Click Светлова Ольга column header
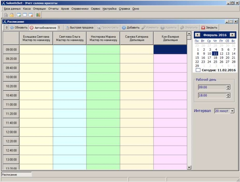 click(70, 38)
